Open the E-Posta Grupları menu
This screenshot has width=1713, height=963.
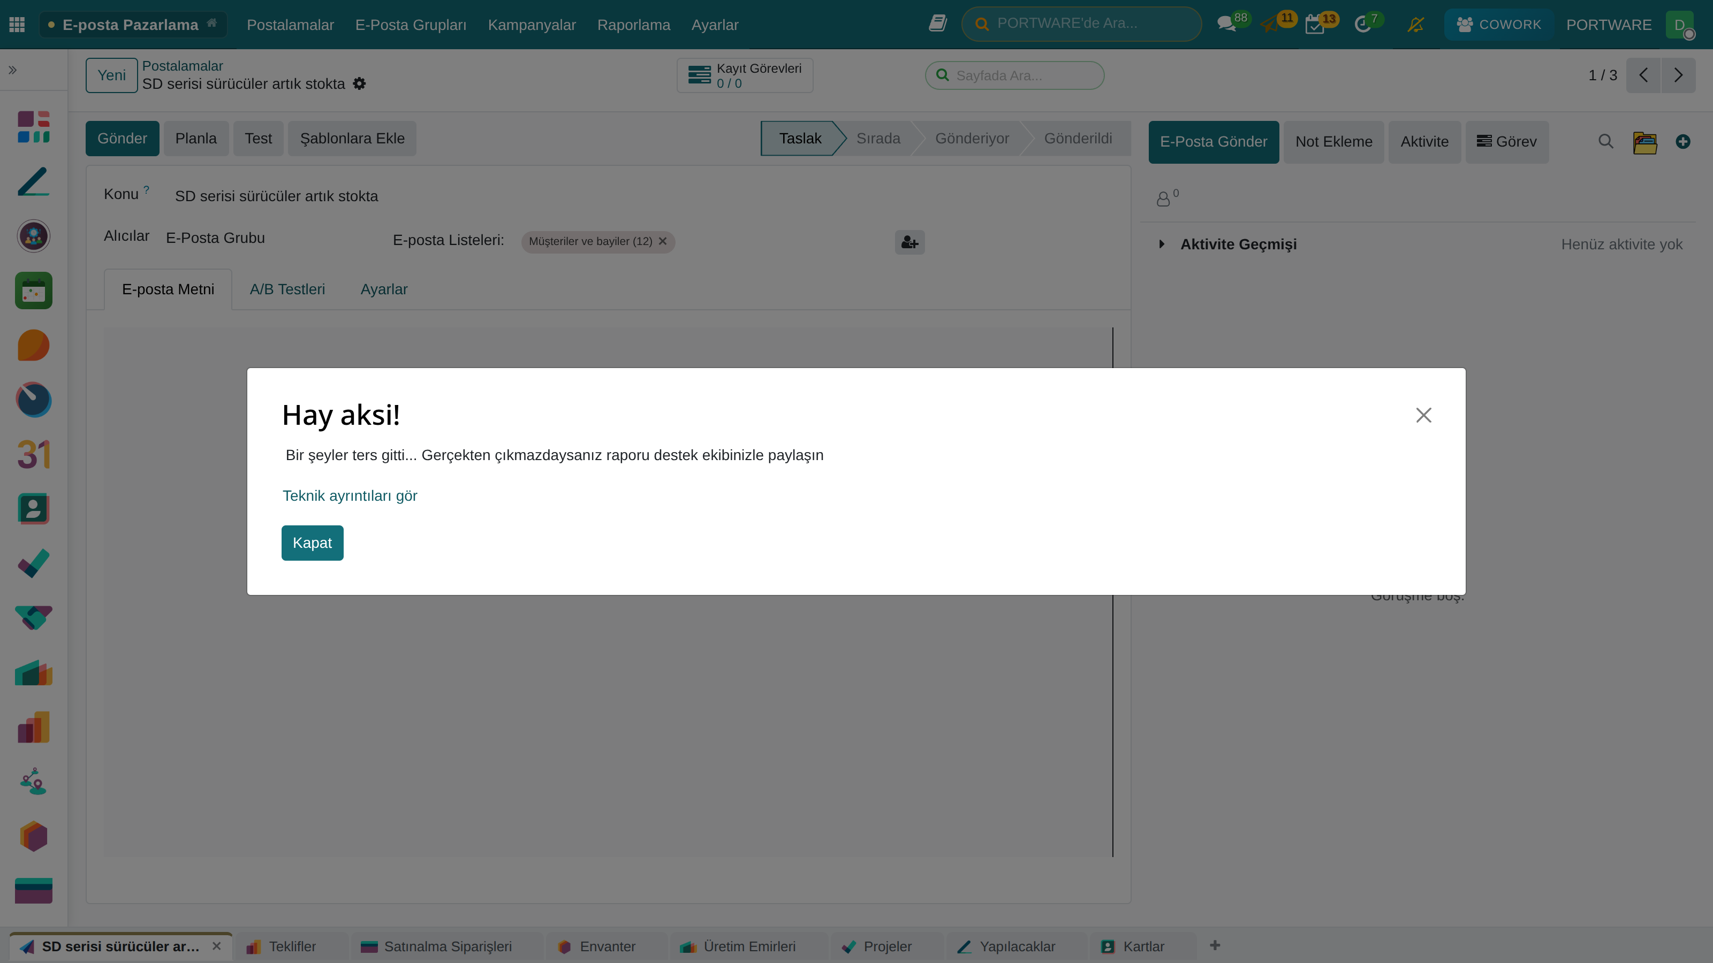(410, 25)
